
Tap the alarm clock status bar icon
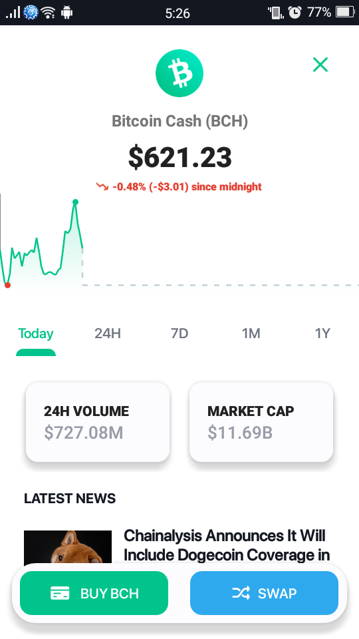[295, 13]
